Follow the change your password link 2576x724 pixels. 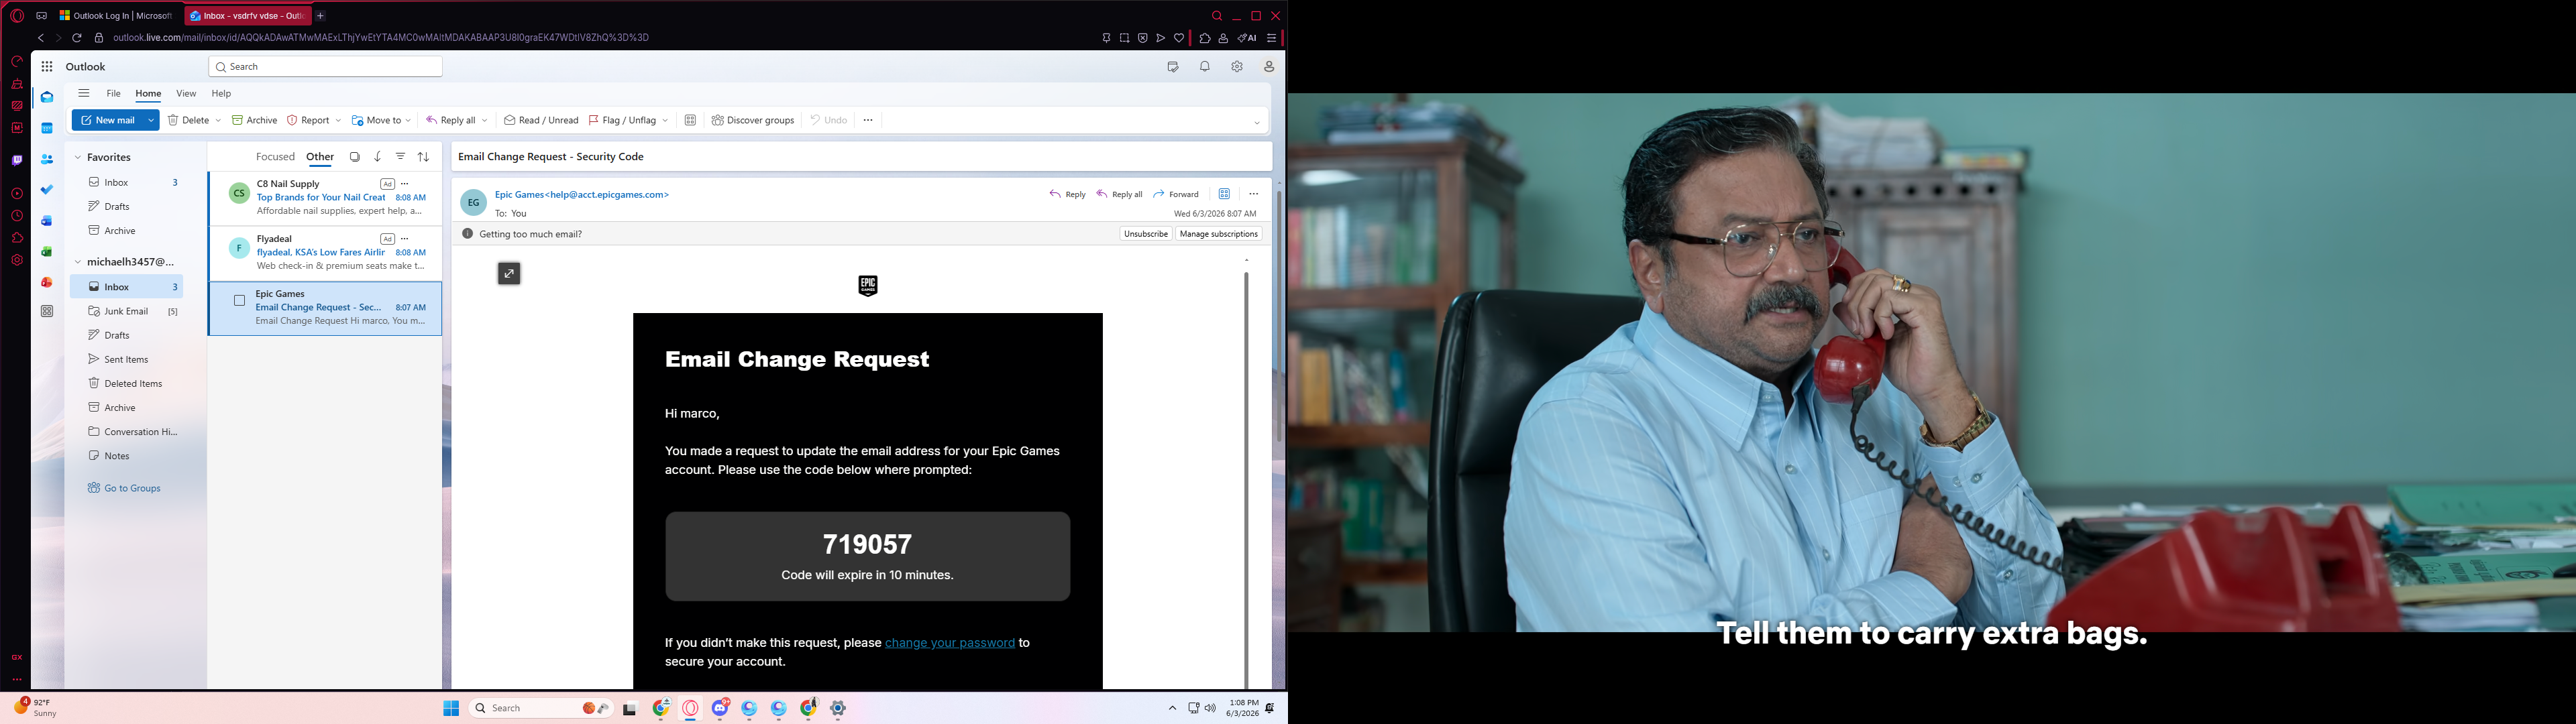coord(950,643)
